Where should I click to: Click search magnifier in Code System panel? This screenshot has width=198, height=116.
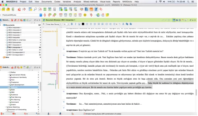tap(30, 68)
